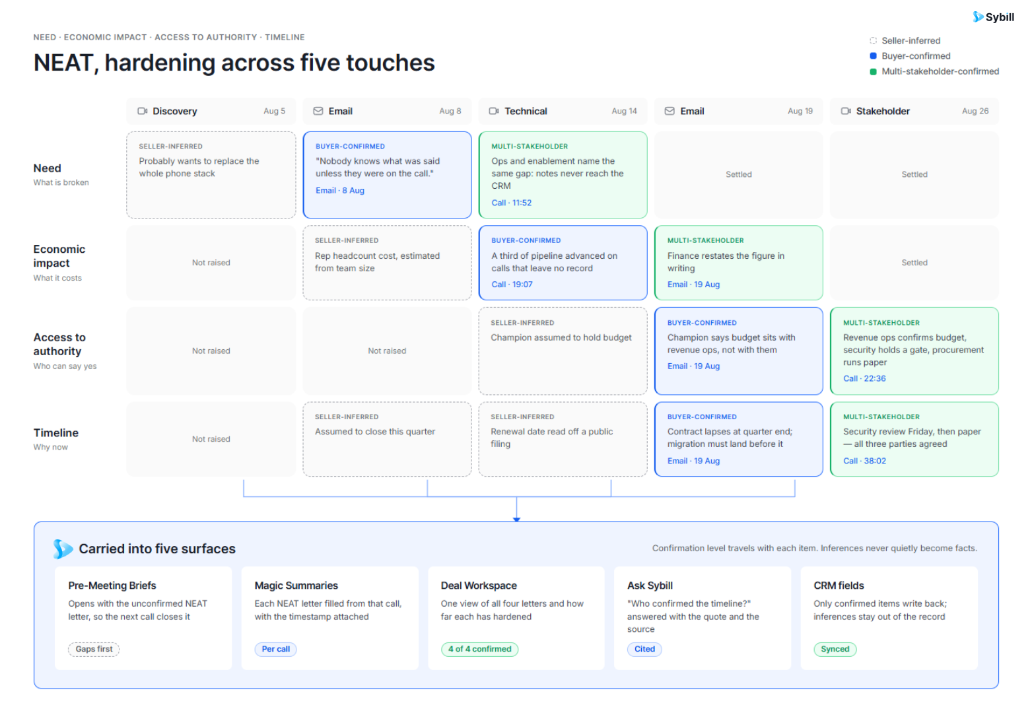Open the Call · 11:52 source link
Screen dimensions: 1032x713
click(x=511, y=203)
